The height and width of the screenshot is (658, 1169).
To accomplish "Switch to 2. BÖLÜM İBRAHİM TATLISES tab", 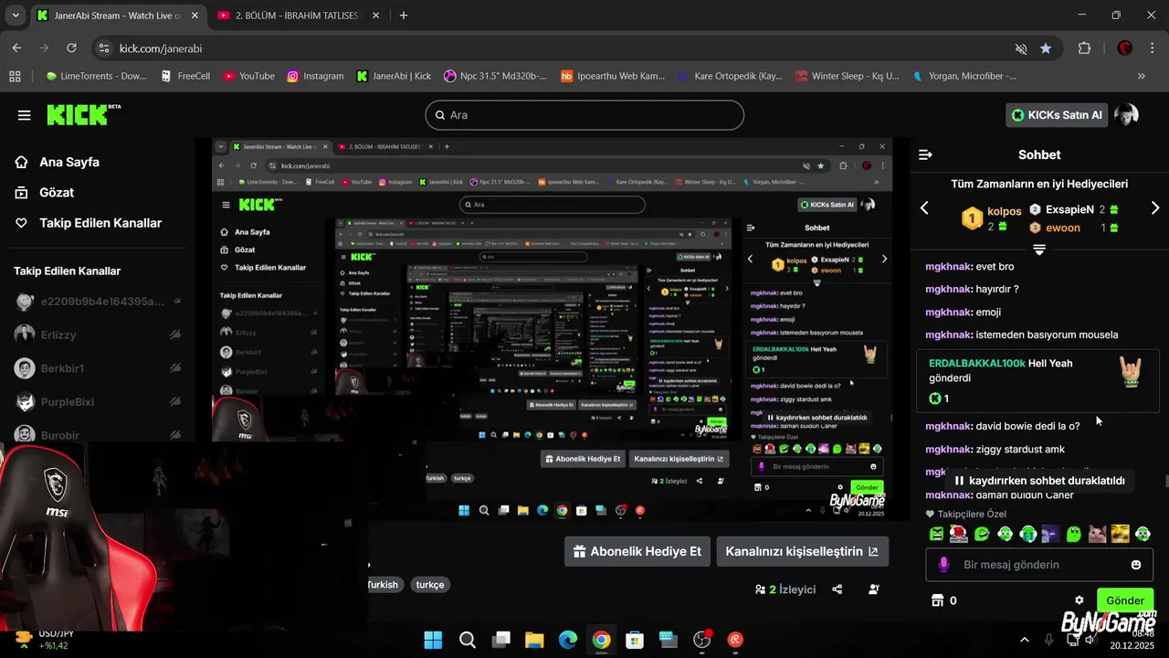I will [299, 16].
